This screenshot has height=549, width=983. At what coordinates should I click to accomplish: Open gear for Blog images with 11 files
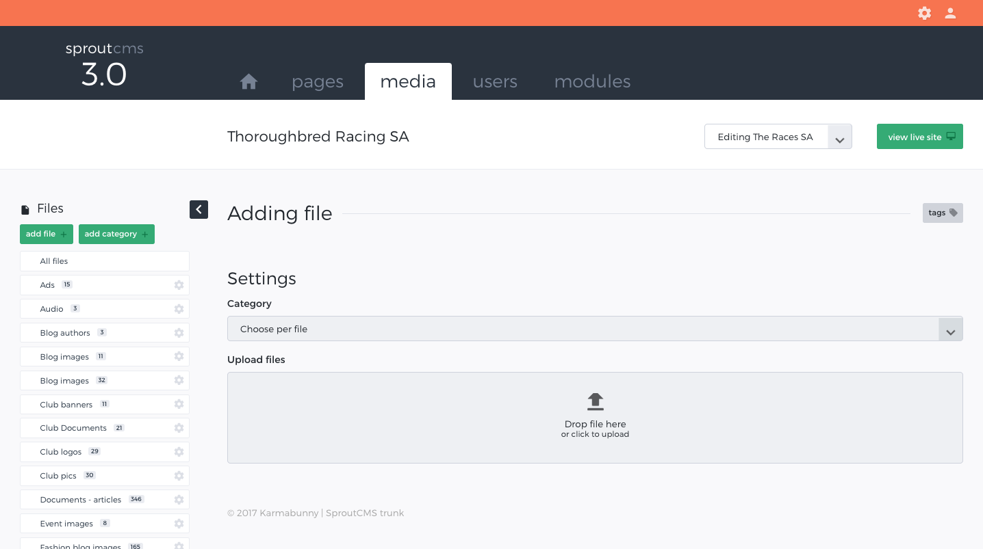179,356
